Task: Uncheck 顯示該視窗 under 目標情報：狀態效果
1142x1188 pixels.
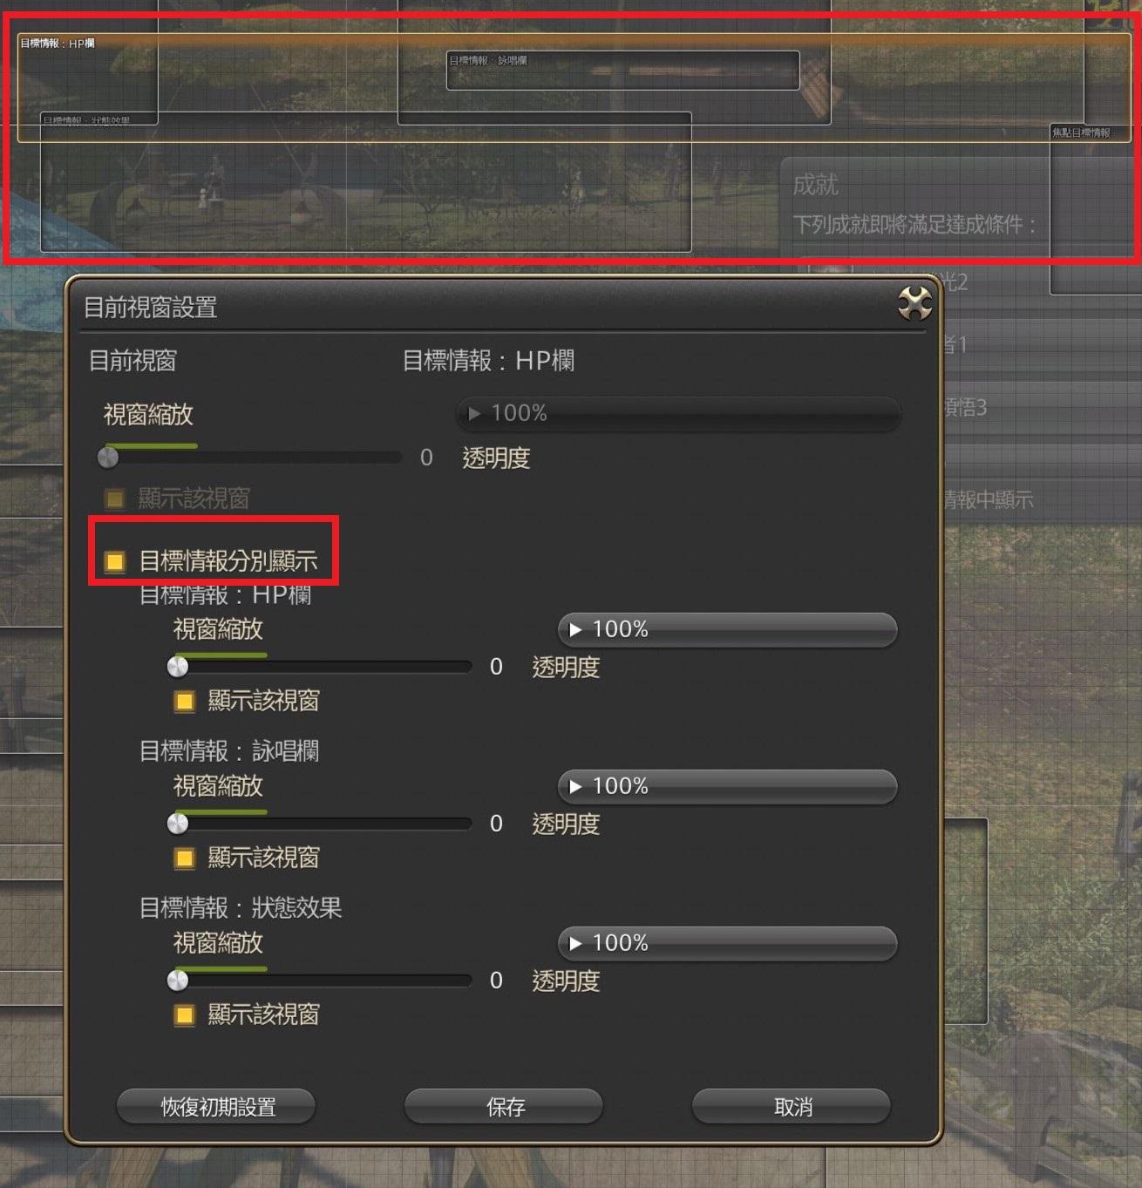Action: point(185,1015)
